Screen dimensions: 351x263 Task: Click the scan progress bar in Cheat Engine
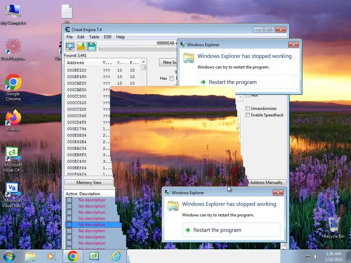pos(138,49)
